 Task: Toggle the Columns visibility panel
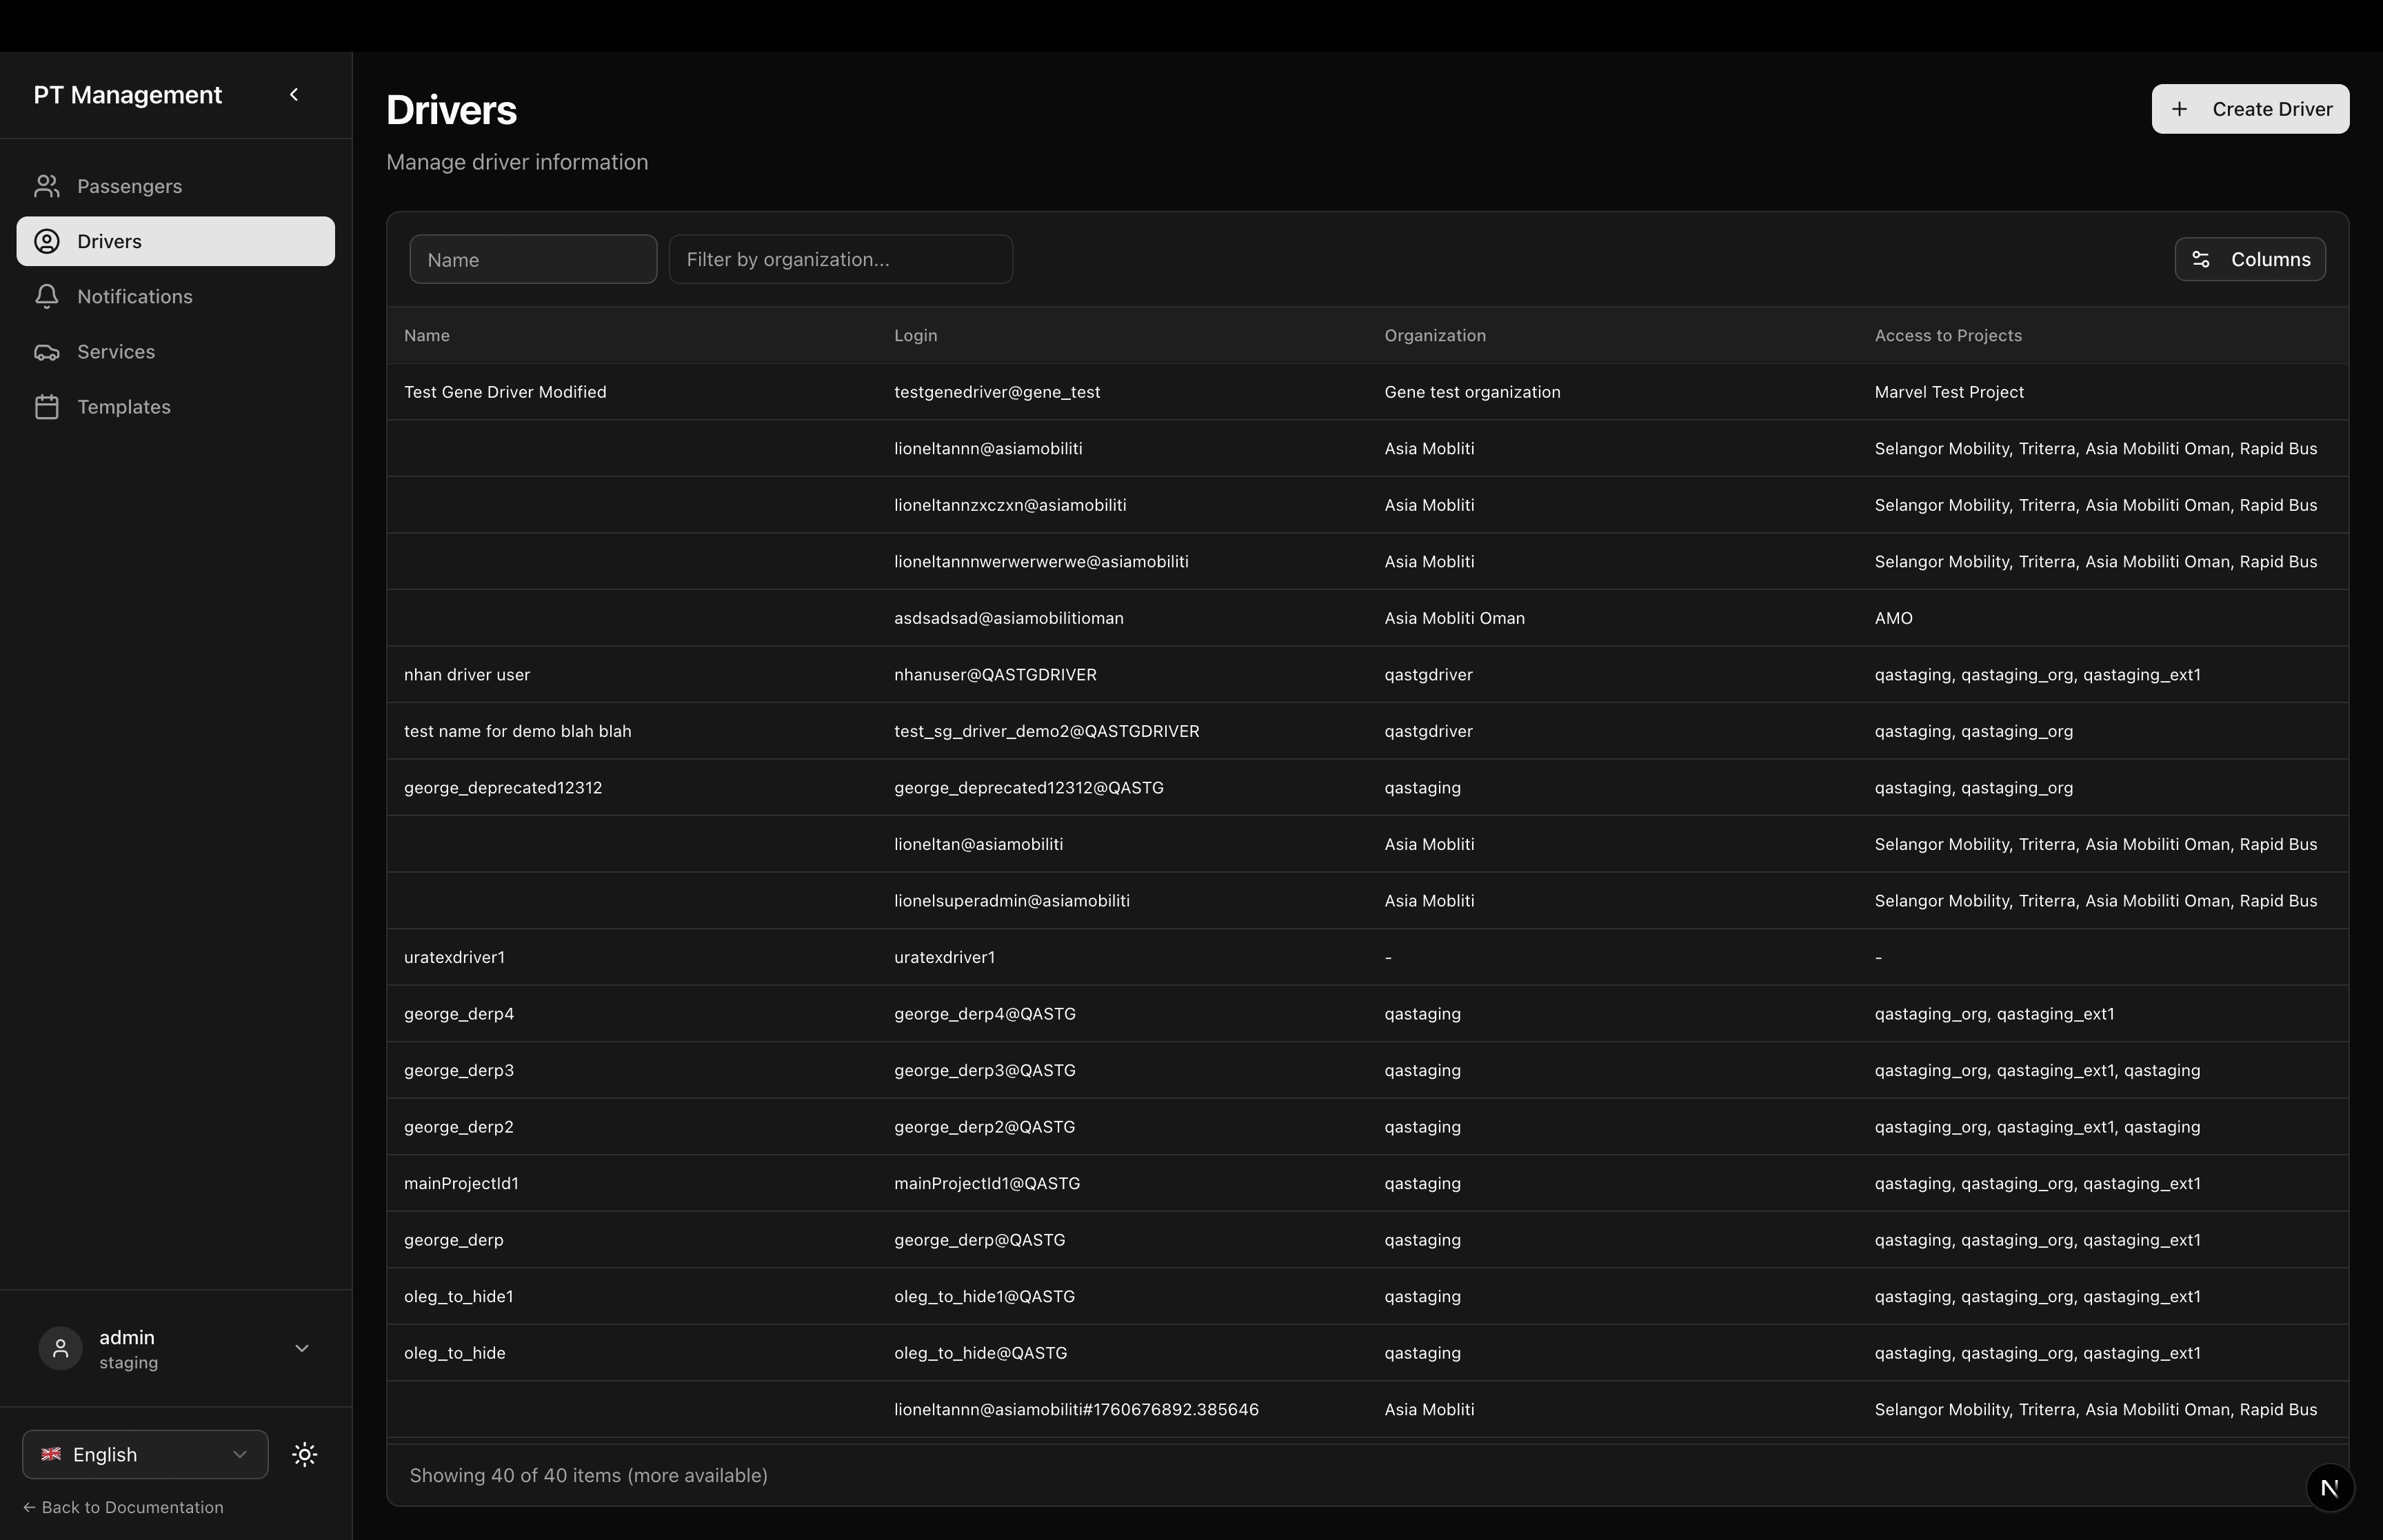tap(2249, 259)
